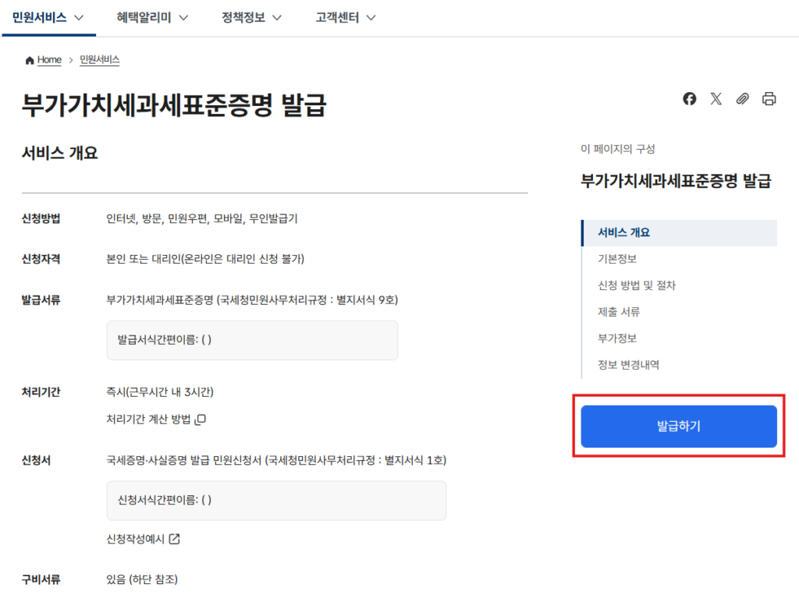Share page via Facebook icon

690,99
